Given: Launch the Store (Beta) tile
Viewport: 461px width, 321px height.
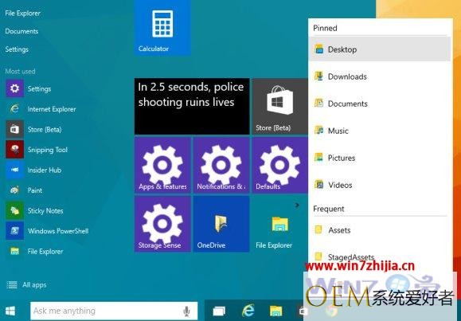Looking at the screenshot, I should pos(280,106).
